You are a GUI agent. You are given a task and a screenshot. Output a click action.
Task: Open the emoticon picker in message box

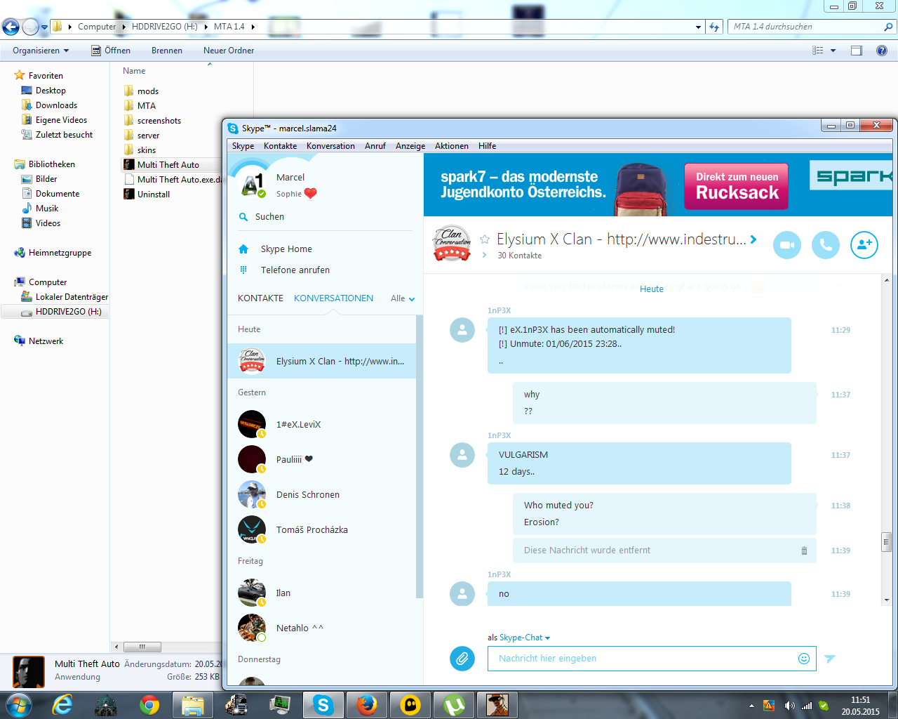pos(804,659)
